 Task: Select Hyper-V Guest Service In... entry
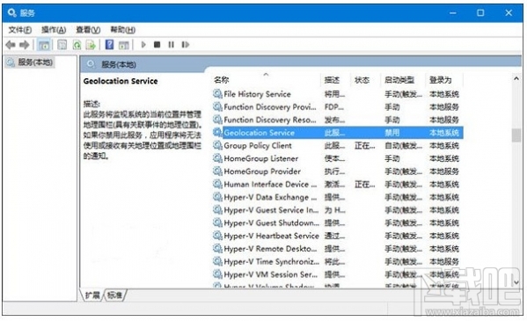click(x=271, y=209)
